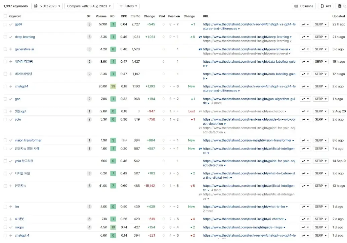
Task: Click the KD badge 29 for chatgpt4
Action: (113, 86)
